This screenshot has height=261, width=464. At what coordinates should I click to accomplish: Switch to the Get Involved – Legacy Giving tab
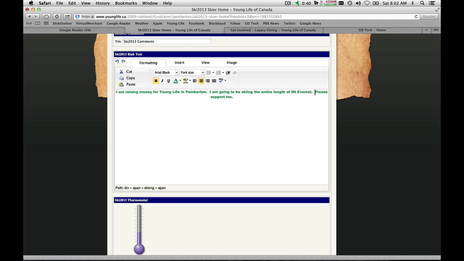pos(273,30)
